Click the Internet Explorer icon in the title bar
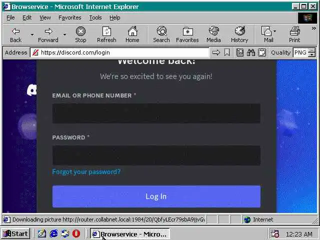The width and height of the screenshot is (320, 240). tap(6, 6)
